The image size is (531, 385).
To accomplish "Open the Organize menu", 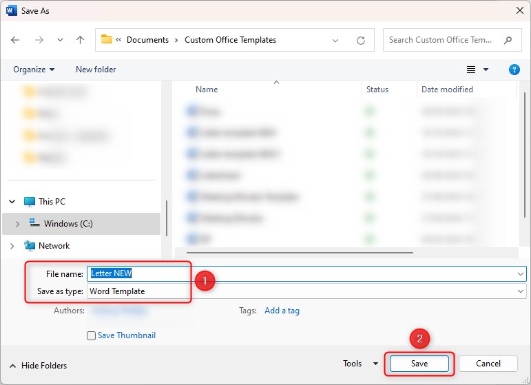I will [34, 70].
